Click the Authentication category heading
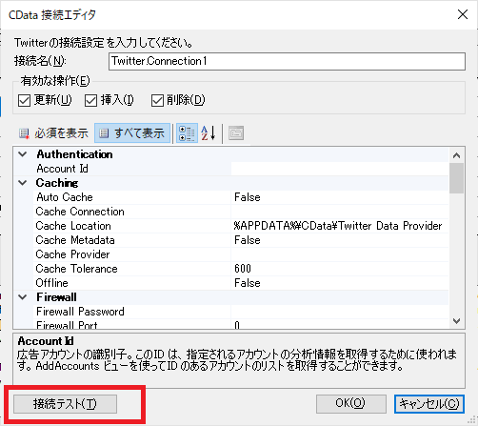The image size is (478, 426). click(74, 154)
